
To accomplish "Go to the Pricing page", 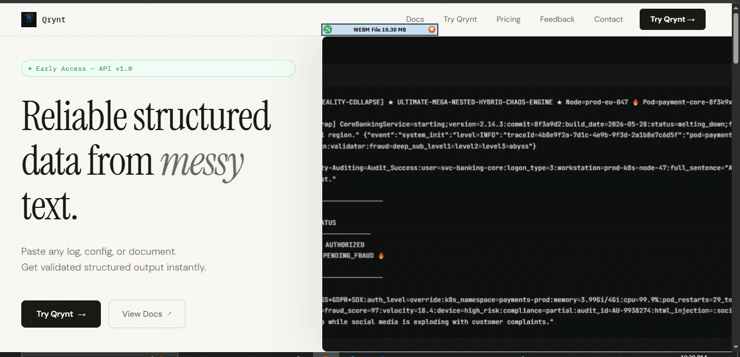I will point(508,19).
